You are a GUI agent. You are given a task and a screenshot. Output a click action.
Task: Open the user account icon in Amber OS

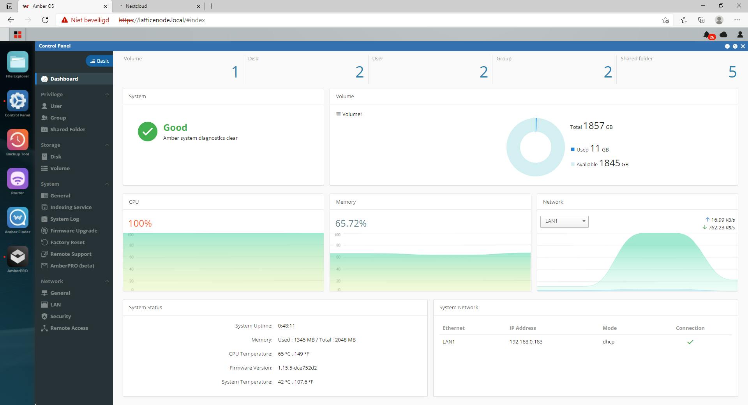click(740, 35)
